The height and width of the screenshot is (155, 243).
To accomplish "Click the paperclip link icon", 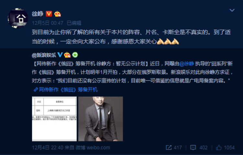I will coord(36,89).
